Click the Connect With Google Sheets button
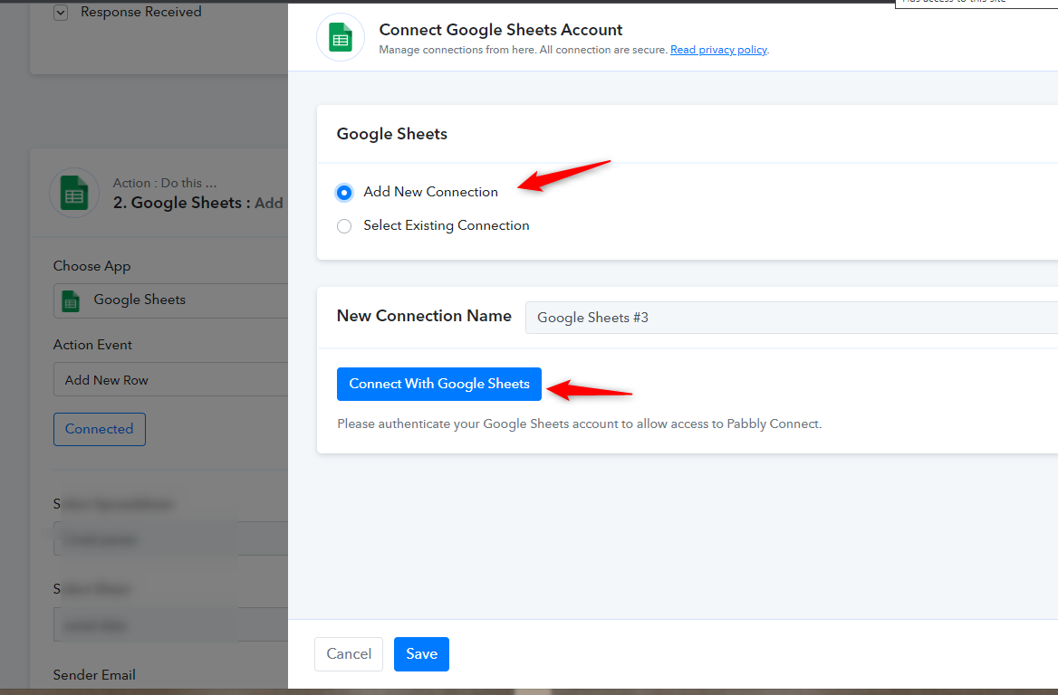 [439, 385]
